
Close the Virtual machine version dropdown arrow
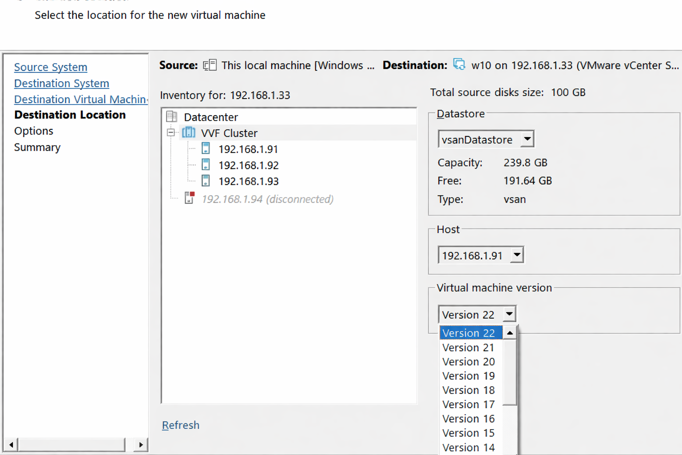coord(509,314)
